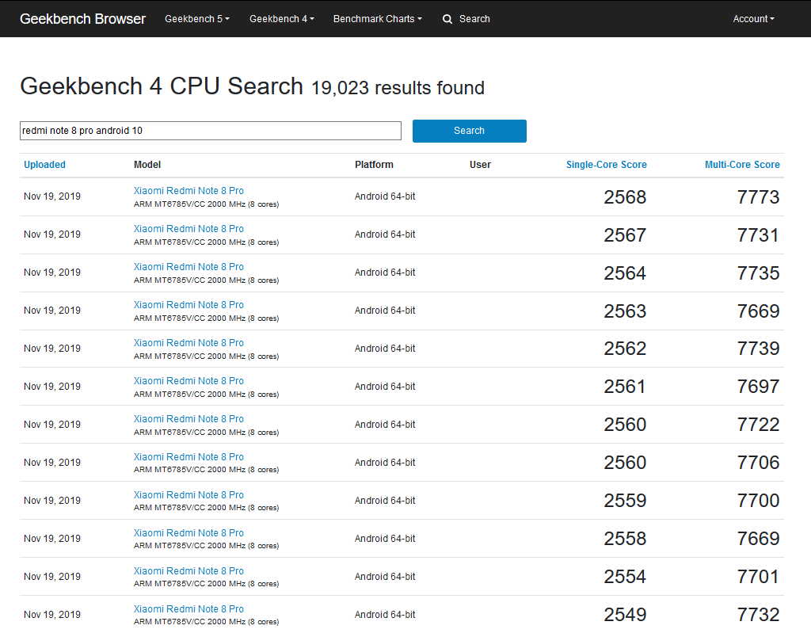
Task: Click the date in the 2549 score row
Action: click(x=52, y=614)
